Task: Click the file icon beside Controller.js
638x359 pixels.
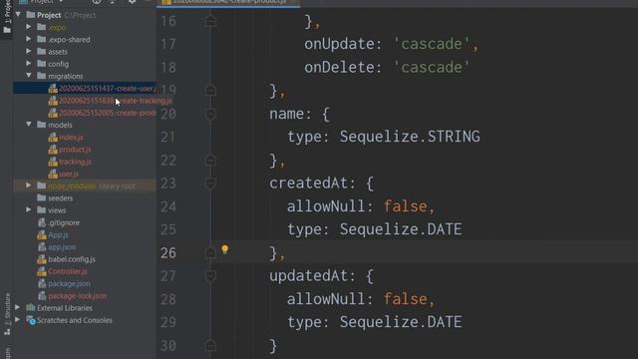Action: (x=42, y=271)
